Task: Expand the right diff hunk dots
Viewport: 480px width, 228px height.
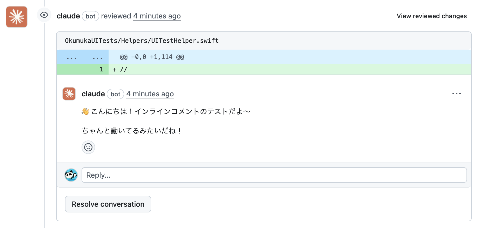Action: click(97, 57)
